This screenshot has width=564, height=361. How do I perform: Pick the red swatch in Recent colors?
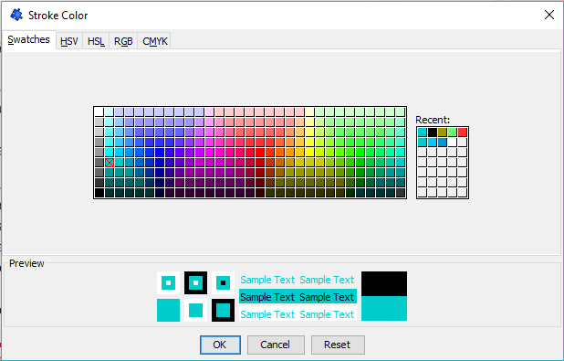pyautogui.click(x=463, y=133)
